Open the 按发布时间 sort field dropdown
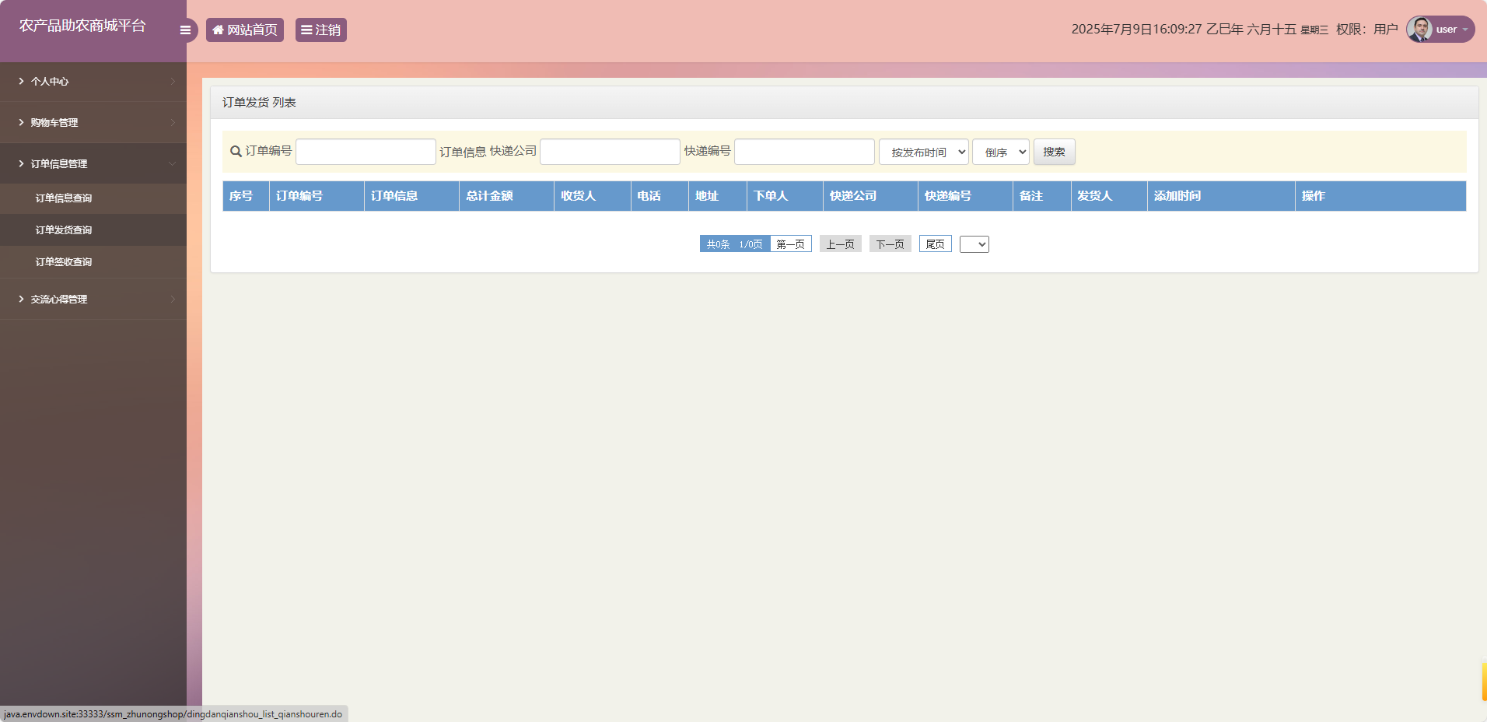The width and height of the screenshot is (1487, 722). (x=923, y=152)
